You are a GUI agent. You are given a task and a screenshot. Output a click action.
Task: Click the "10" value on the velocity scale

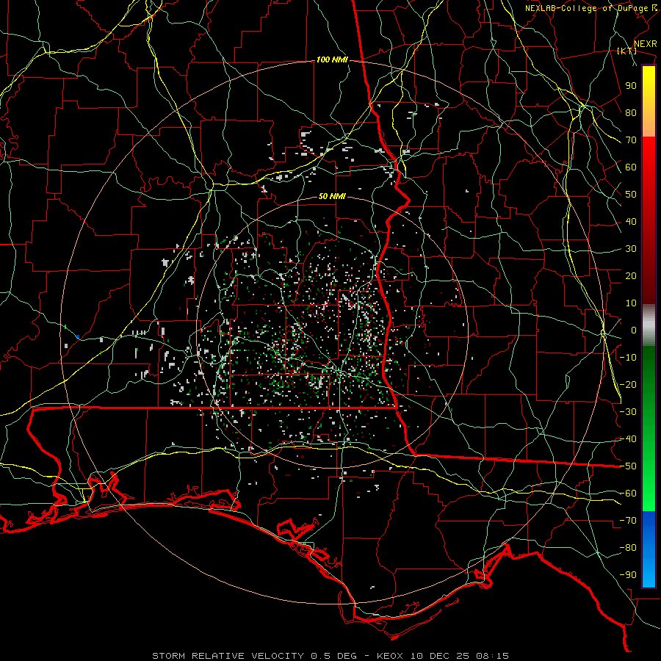click(x=631, y=303)
